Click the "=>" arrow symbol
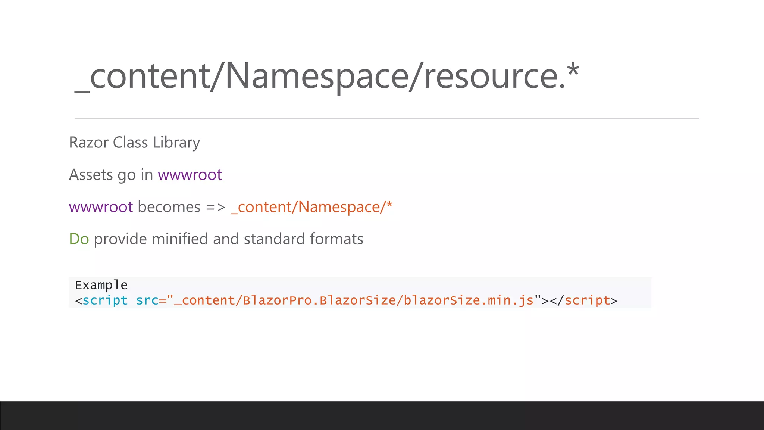 pos(216,207)
